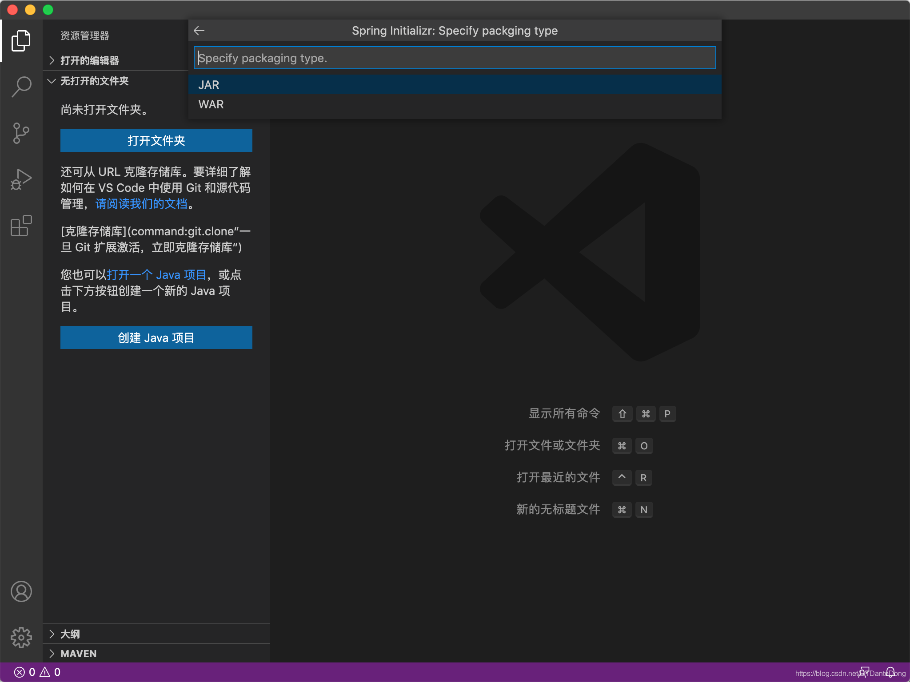Screen dimensions: 910x682
Task: Click the errors count icon in status bar
Action: pyautogui.click(x=24, y=672)
